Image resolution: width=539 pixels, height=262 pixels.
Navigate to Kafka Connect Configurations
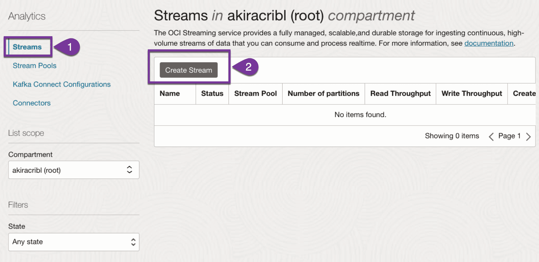[x=62, y=84]
